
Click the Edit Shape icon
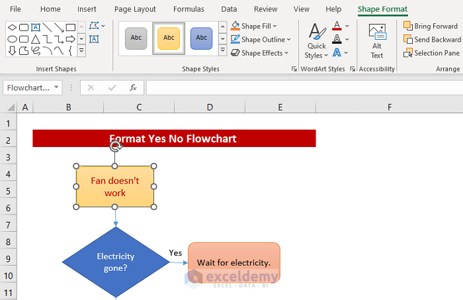point(94,26)
